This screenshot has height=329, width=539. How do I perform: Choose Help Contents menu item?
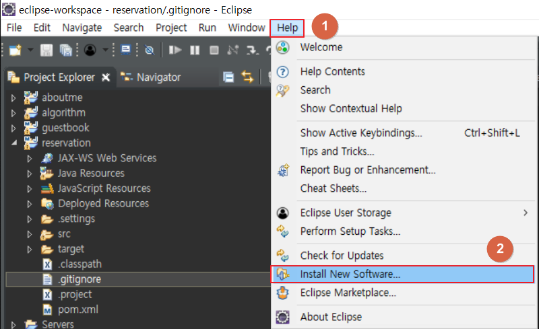click(x=404, y=71)
